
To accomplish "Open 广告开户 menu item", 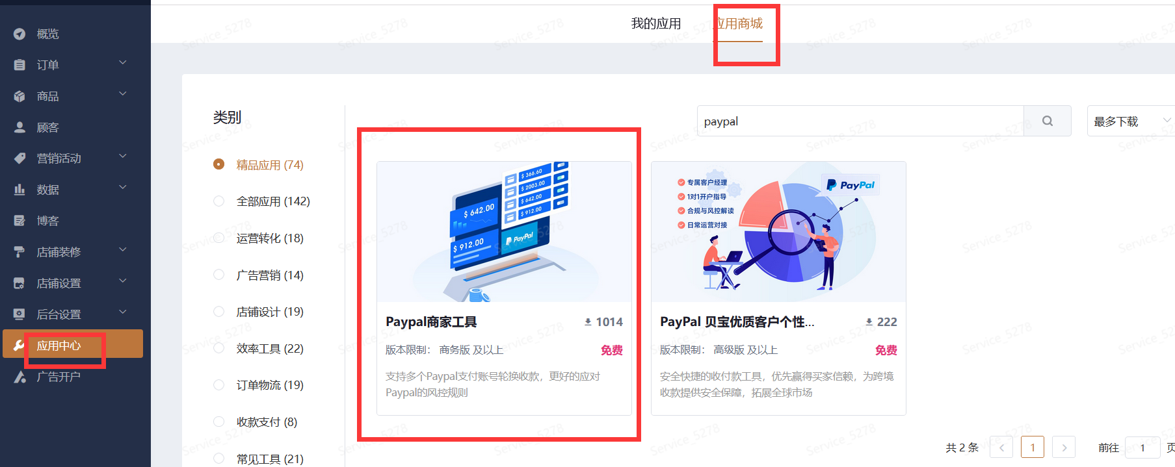I will [59, 377].
